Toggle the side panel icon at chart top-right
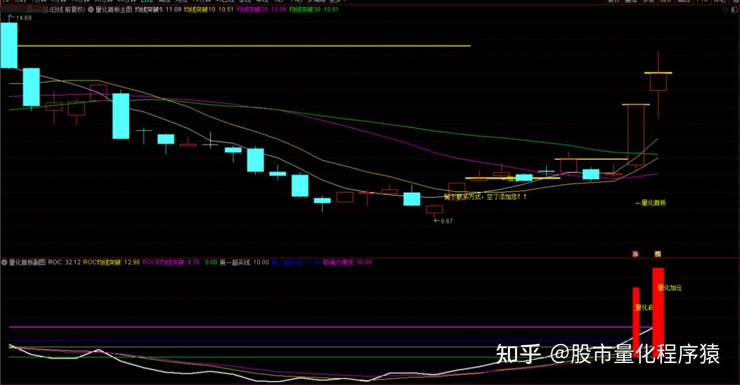Image resolution: width=740 pixels, height=385 pixels. [734, 10]
